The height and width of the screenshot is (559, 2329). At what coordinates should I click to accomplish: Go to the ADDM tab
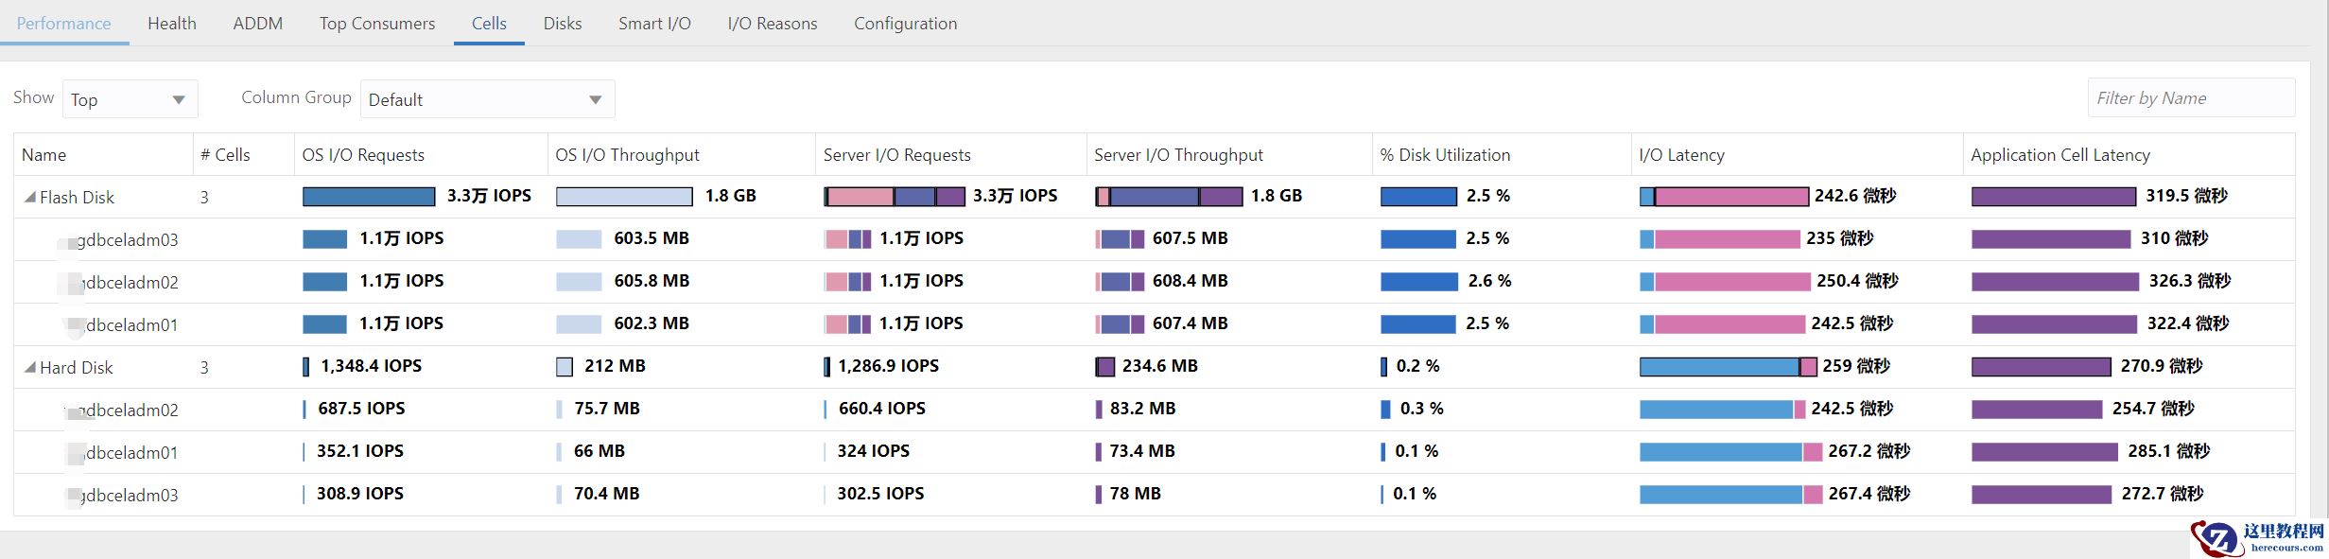258,24
